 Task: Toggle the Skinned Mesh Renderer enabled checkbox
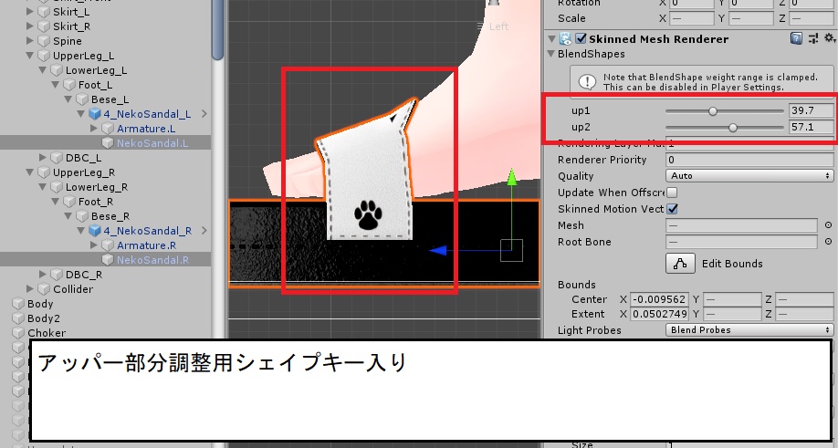[581, 38]
